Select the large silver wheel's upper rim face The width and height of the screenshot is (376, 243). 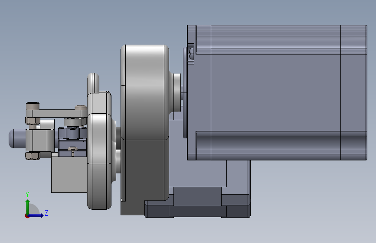pyautogui.click(x=145, y=92)
